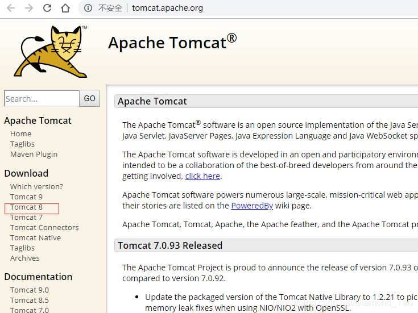Click the '不安全' not secure label

point(110,8)
